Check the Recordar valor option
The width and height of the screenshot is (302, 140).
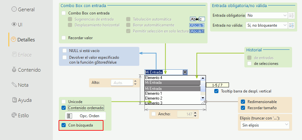pos(63,38)
